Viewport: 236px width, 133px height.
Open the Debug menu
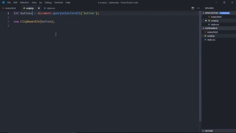coord(48,3)
